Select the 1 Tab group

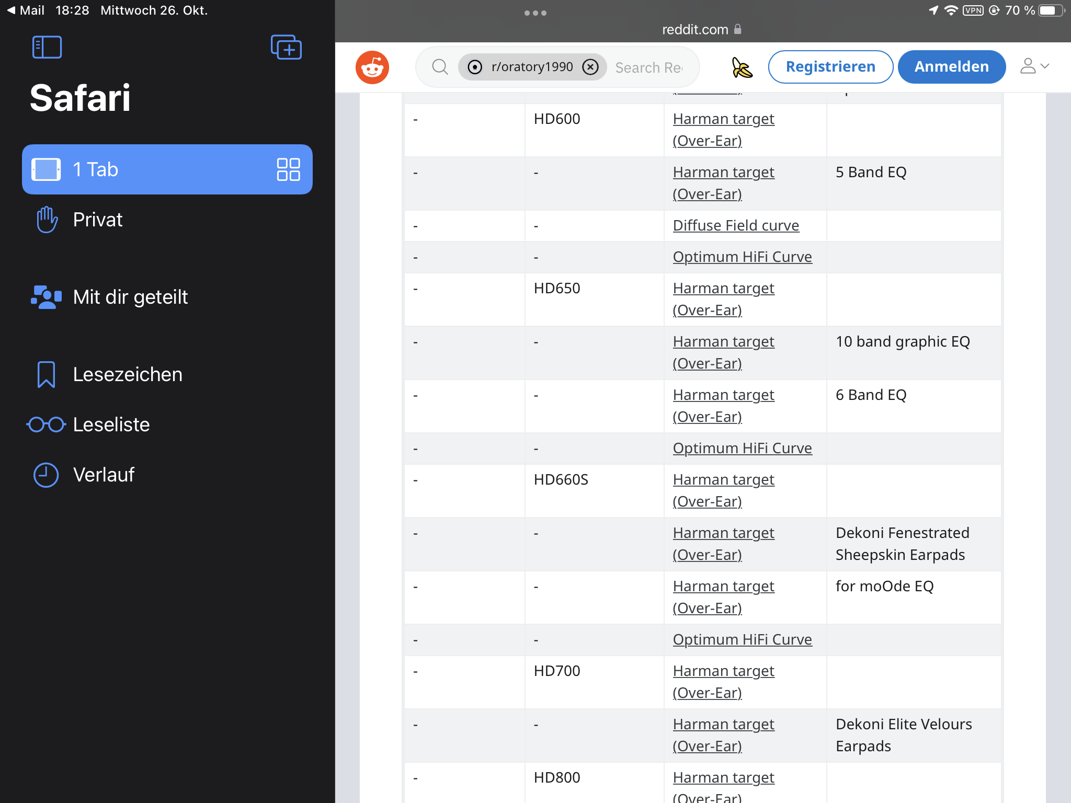click(x=167, y=169)
